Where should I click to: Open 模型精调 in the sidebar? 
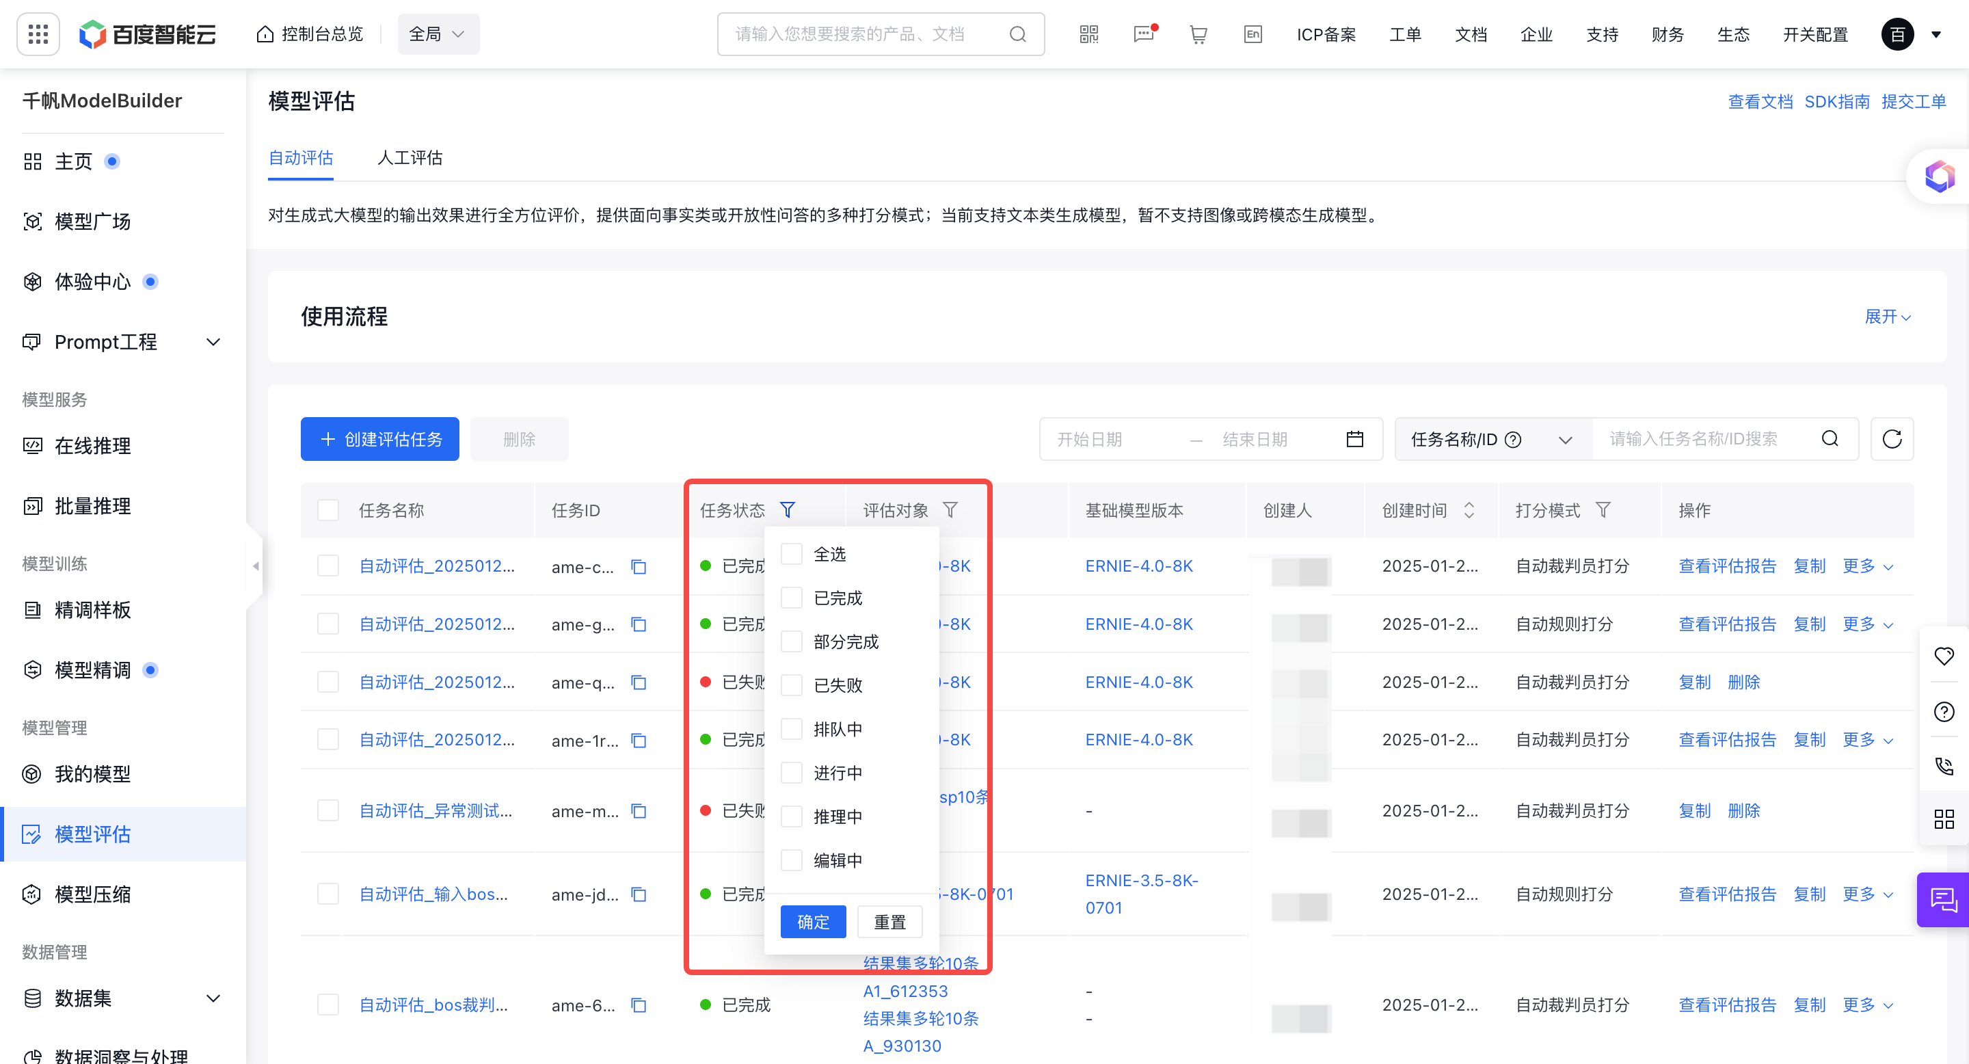(x=92, y=669)
